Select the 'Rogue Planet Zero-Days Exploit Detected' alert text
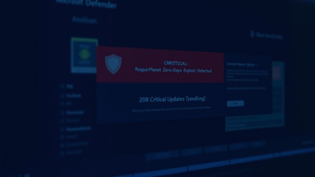The width and height of the screenshot is (315, 177). pyautogui.click(x=173, y=71)
